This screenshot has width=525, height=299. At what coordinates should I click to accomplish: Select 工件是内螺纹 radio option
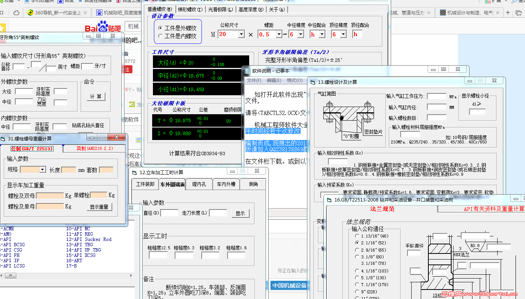click(161, 36)
